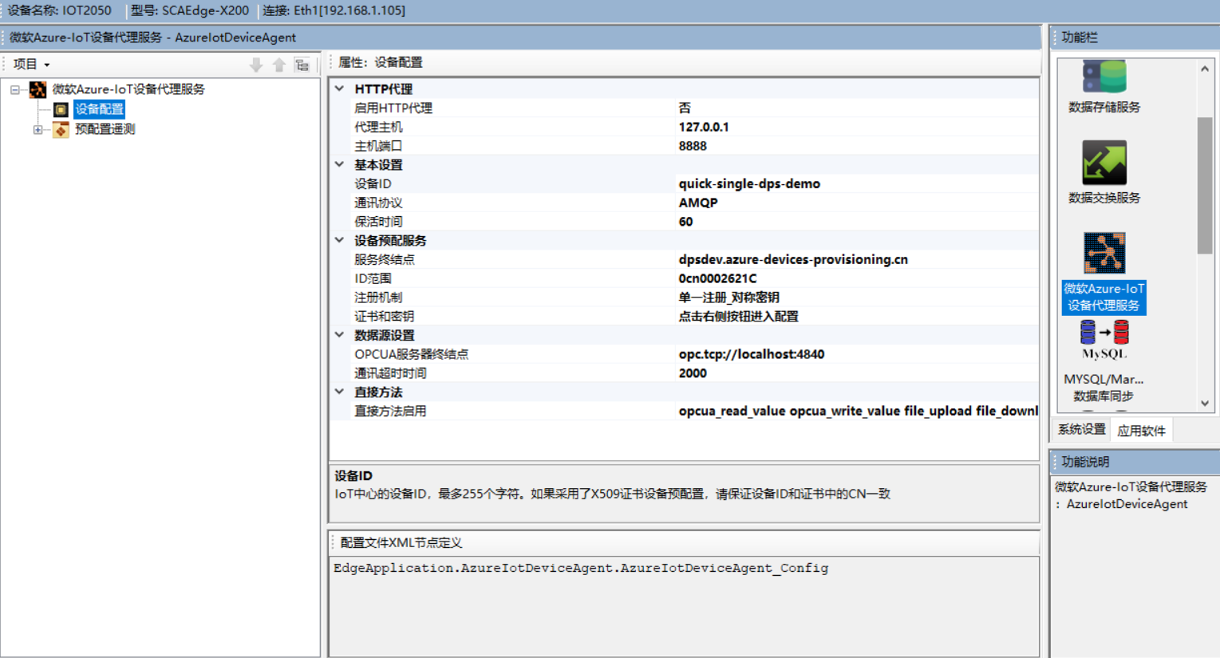Viewport: 1220px width, 658px height.
Task: Select the OPCUA服务器终结点 property label
Action: click(412, 354)
